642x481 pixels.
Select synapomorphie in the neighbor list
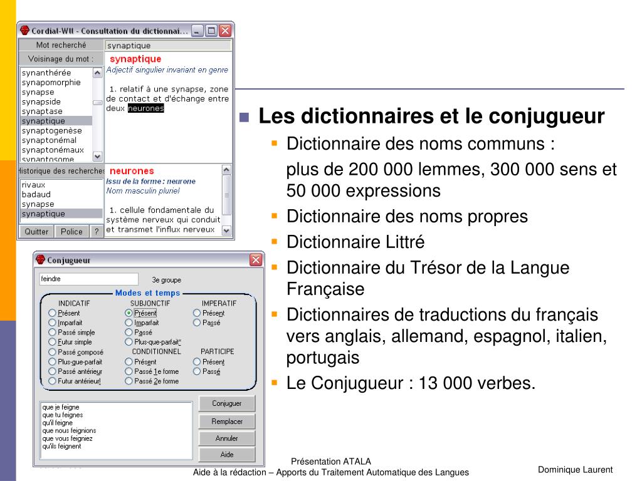[51, 83]
